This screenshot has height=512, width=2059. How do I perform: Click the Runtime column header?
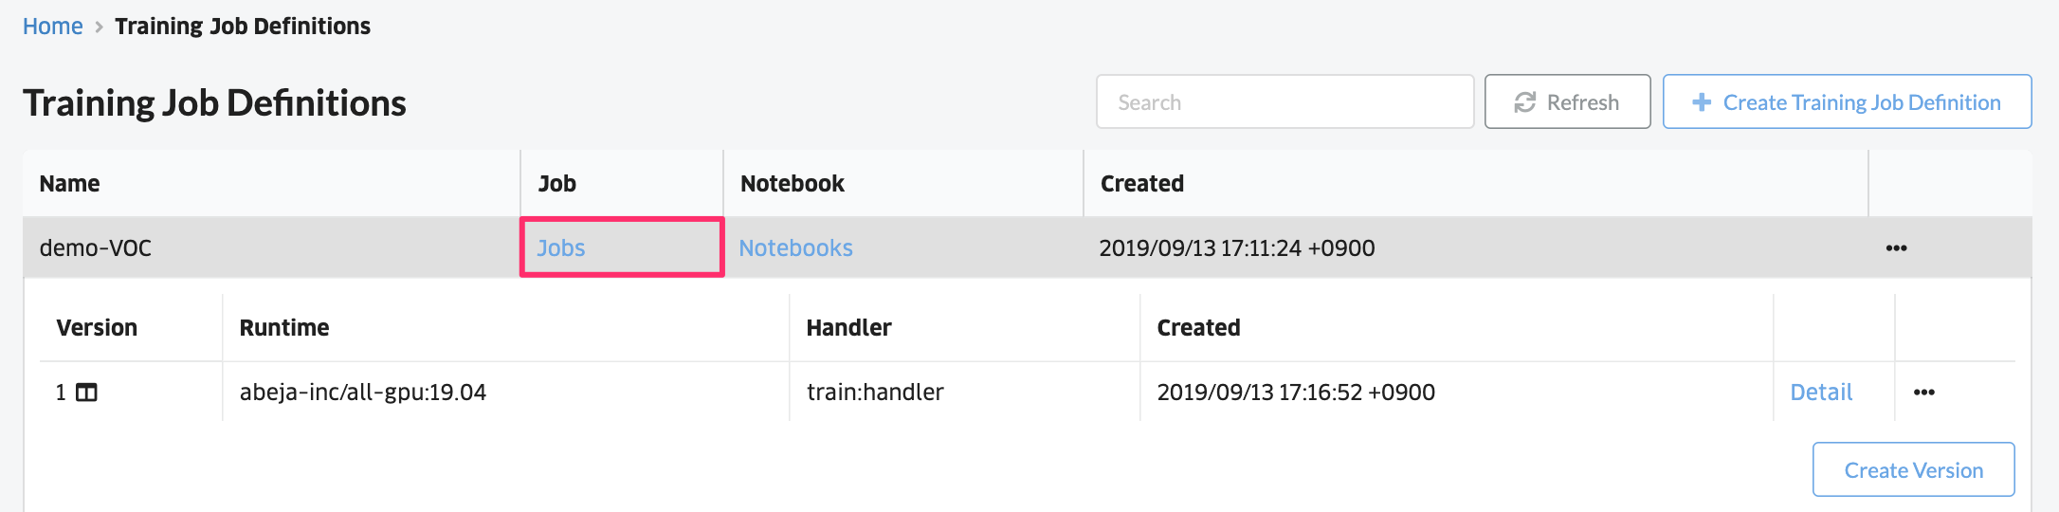[283, 328]
